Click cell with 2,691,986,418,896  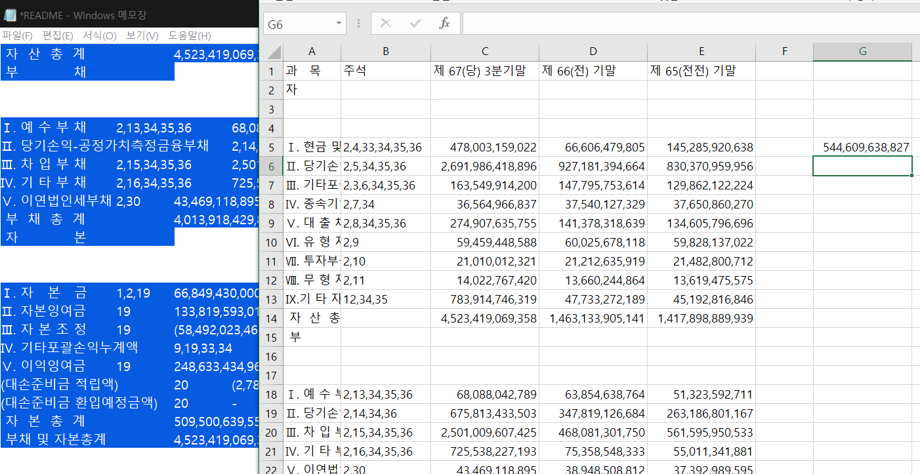point(485,166)
